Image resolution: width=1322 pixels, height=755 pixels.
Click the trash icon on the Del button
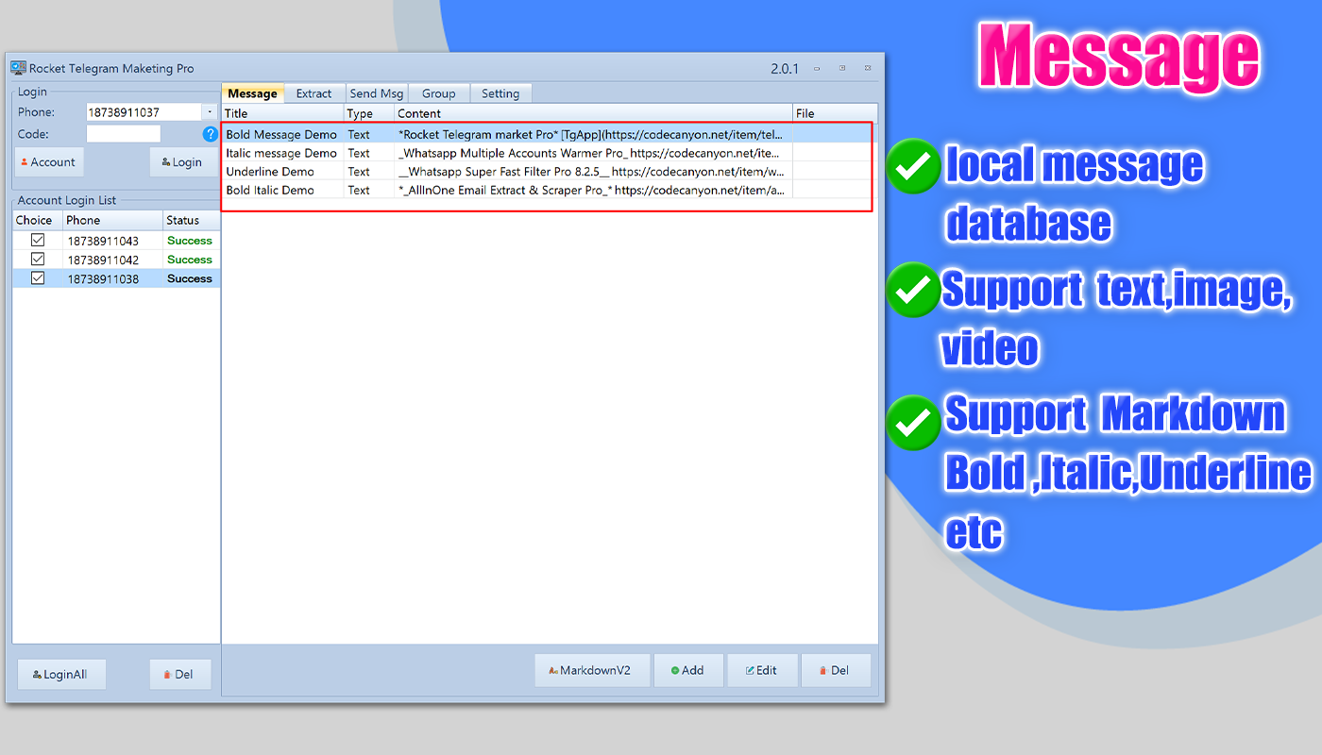pyautogui.click(x=823, y=670)
